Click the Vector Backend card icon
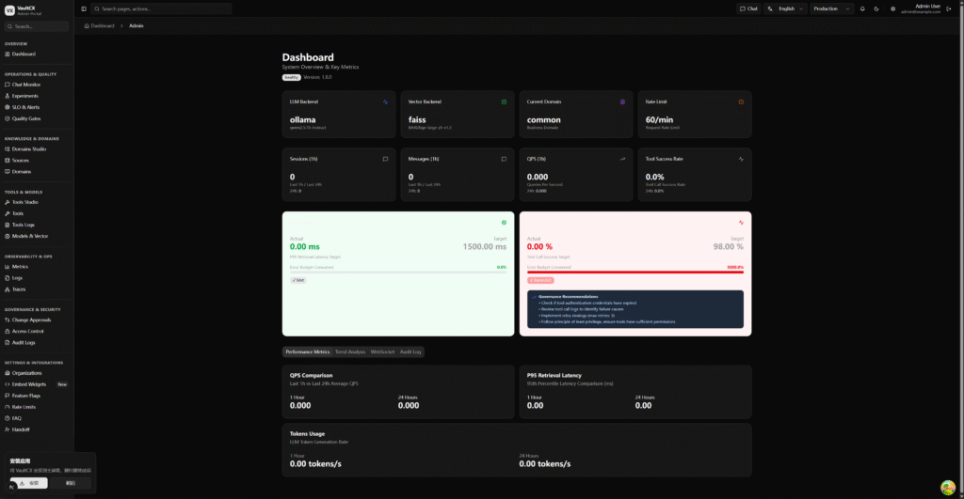Viewport: 964px width, 499px height. 504,101
